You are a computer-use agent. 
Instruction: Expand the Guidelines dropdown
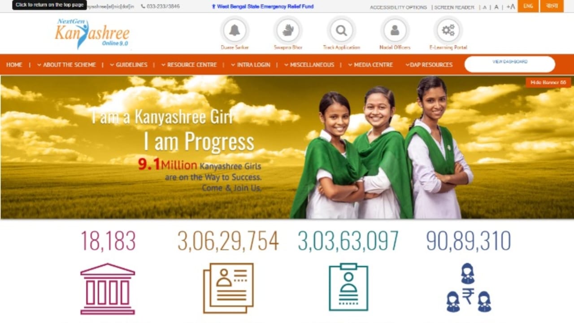tap(128, 65)
